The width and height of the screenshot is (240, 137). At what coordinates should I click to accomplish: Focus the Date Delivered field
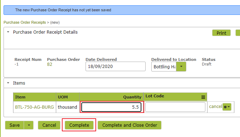116,67
